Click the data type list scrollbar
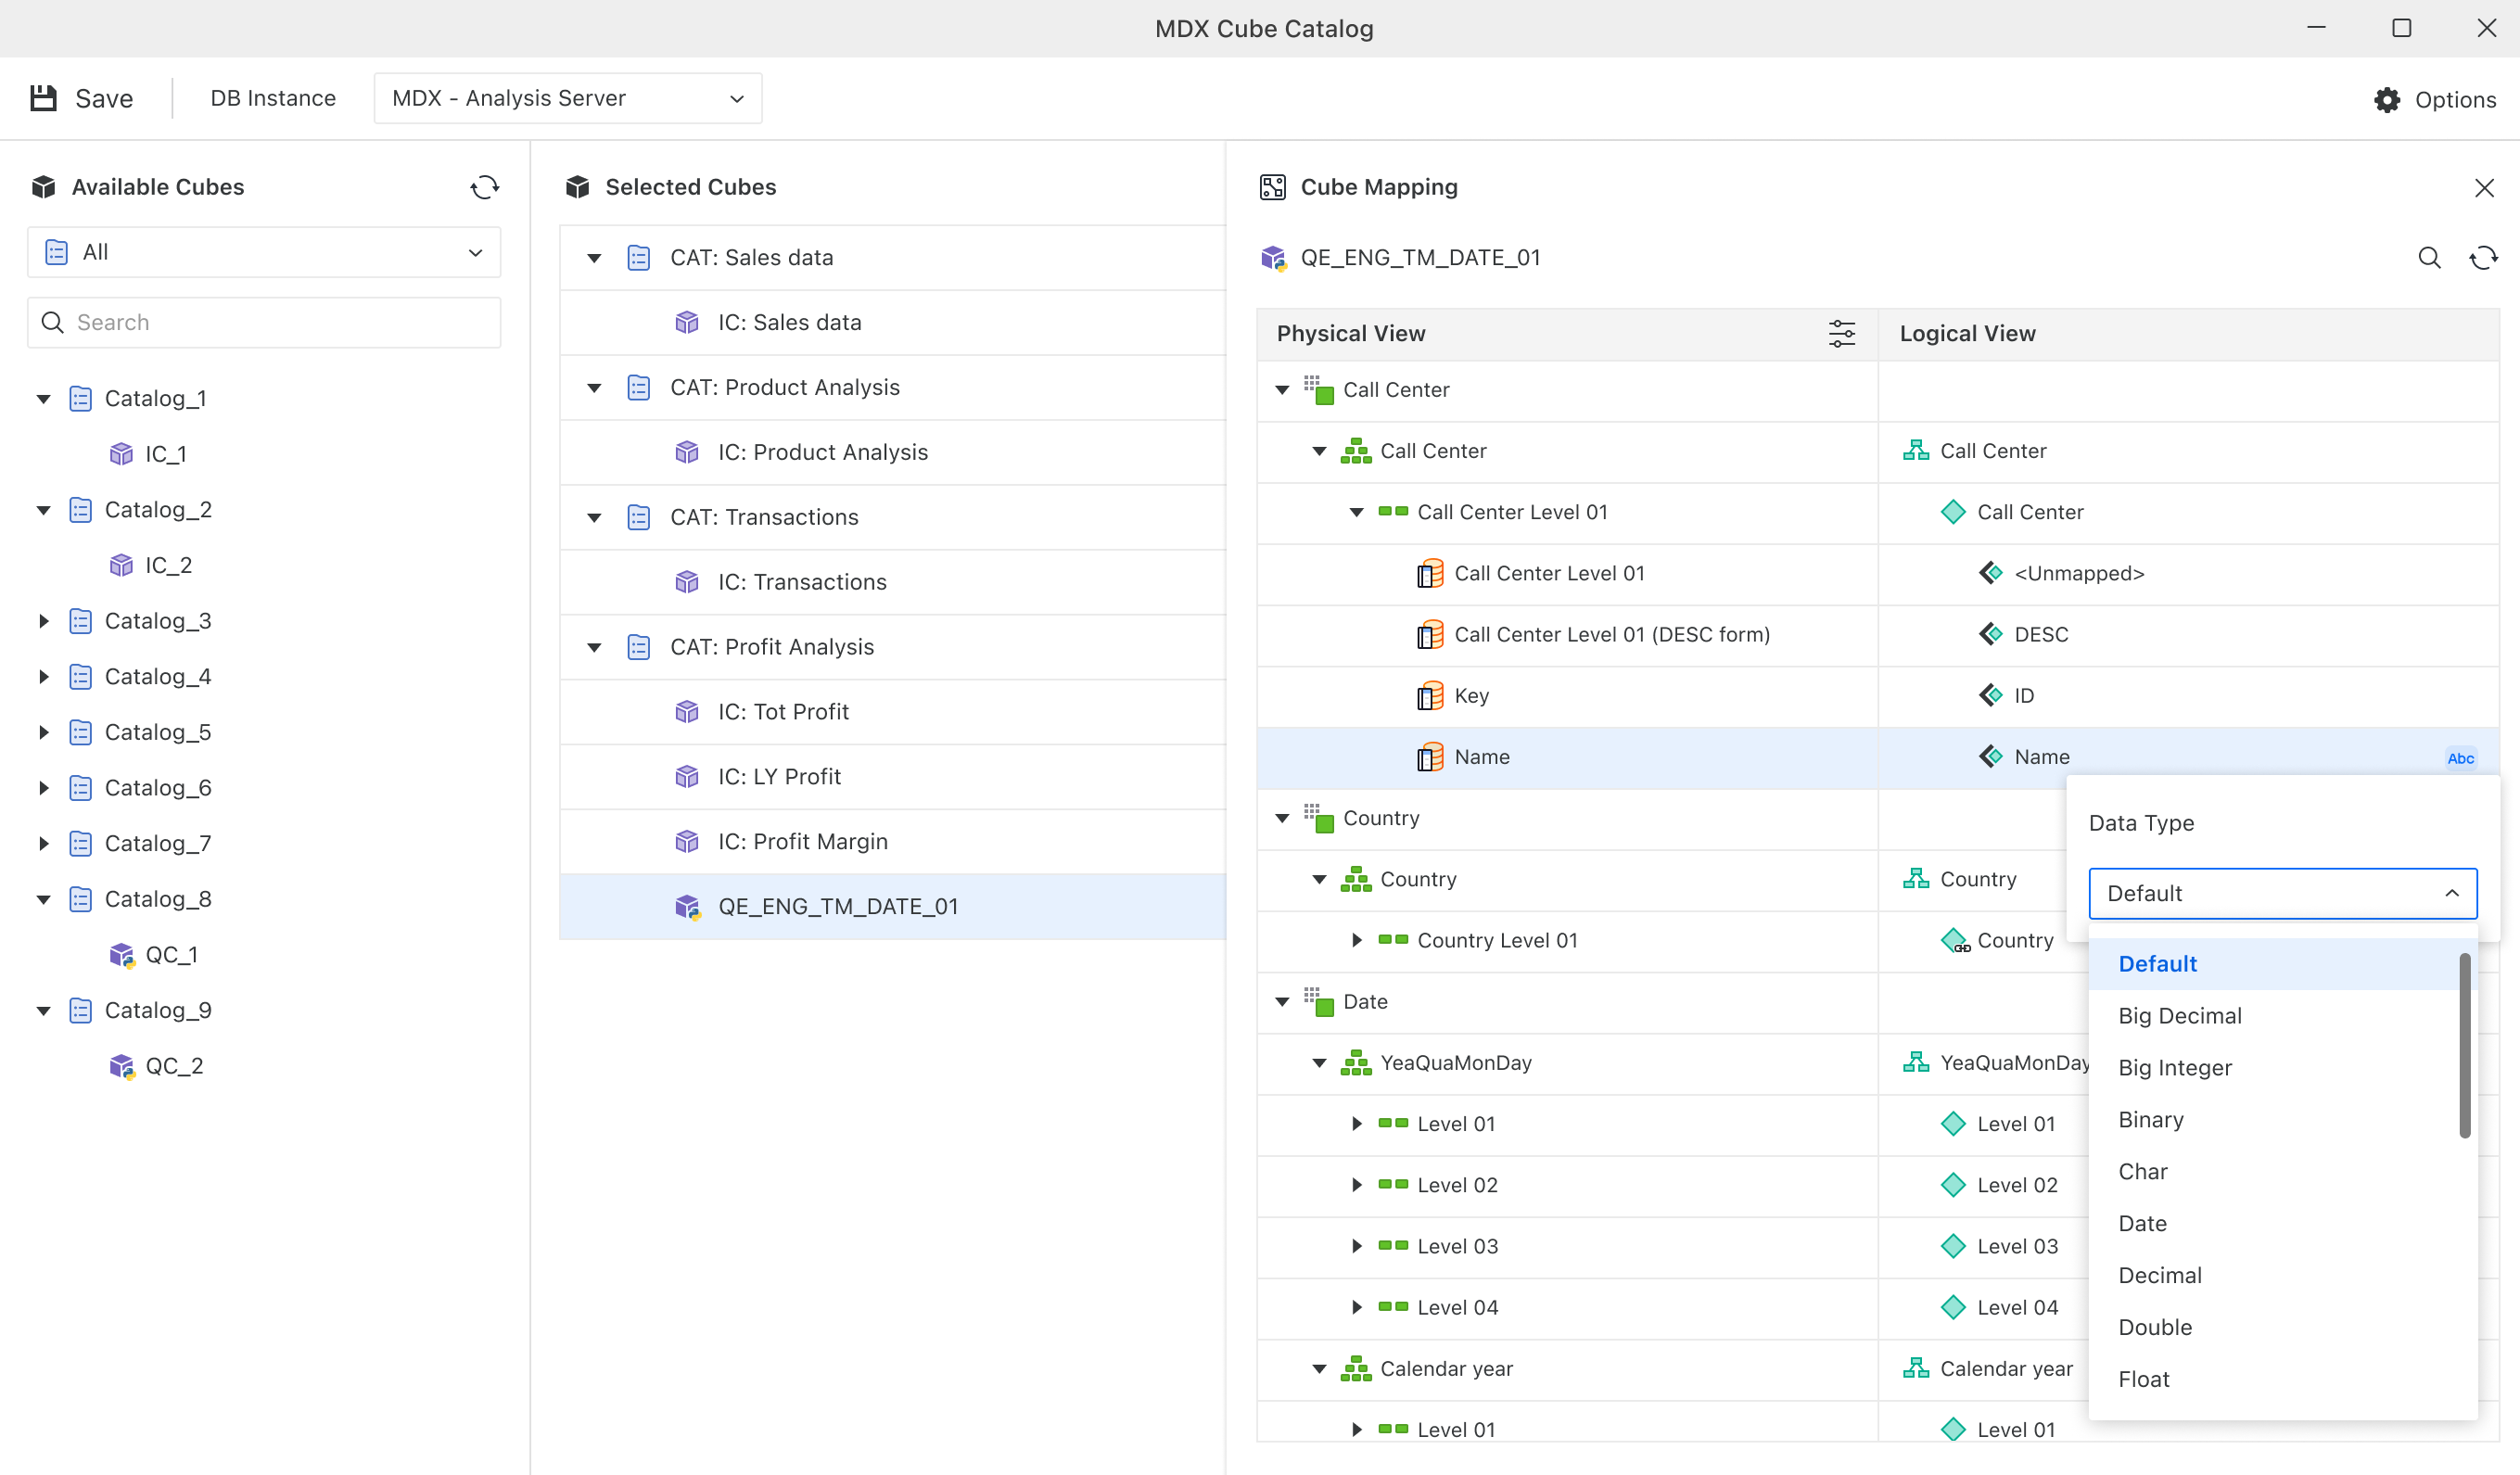Viewport: 2520px width, 1475px height. click(2464, 1045)
